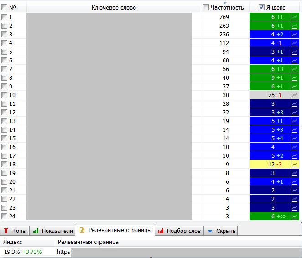Viewport: 302px width, 258px height.
Task: Select frequency value 236
Action: (x=224, y=35)
